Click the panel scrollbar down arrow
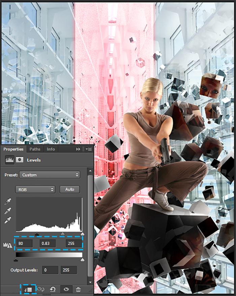236x296 pixels. pos(90,282)
